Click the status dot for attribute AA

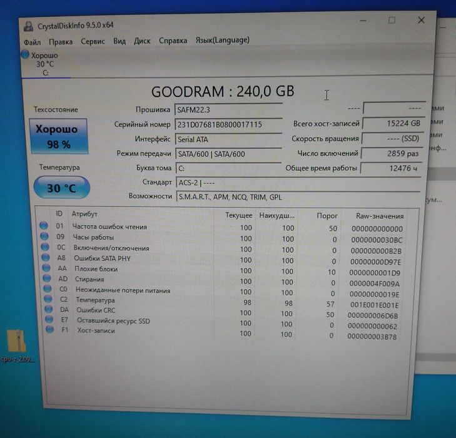point(46,268)
